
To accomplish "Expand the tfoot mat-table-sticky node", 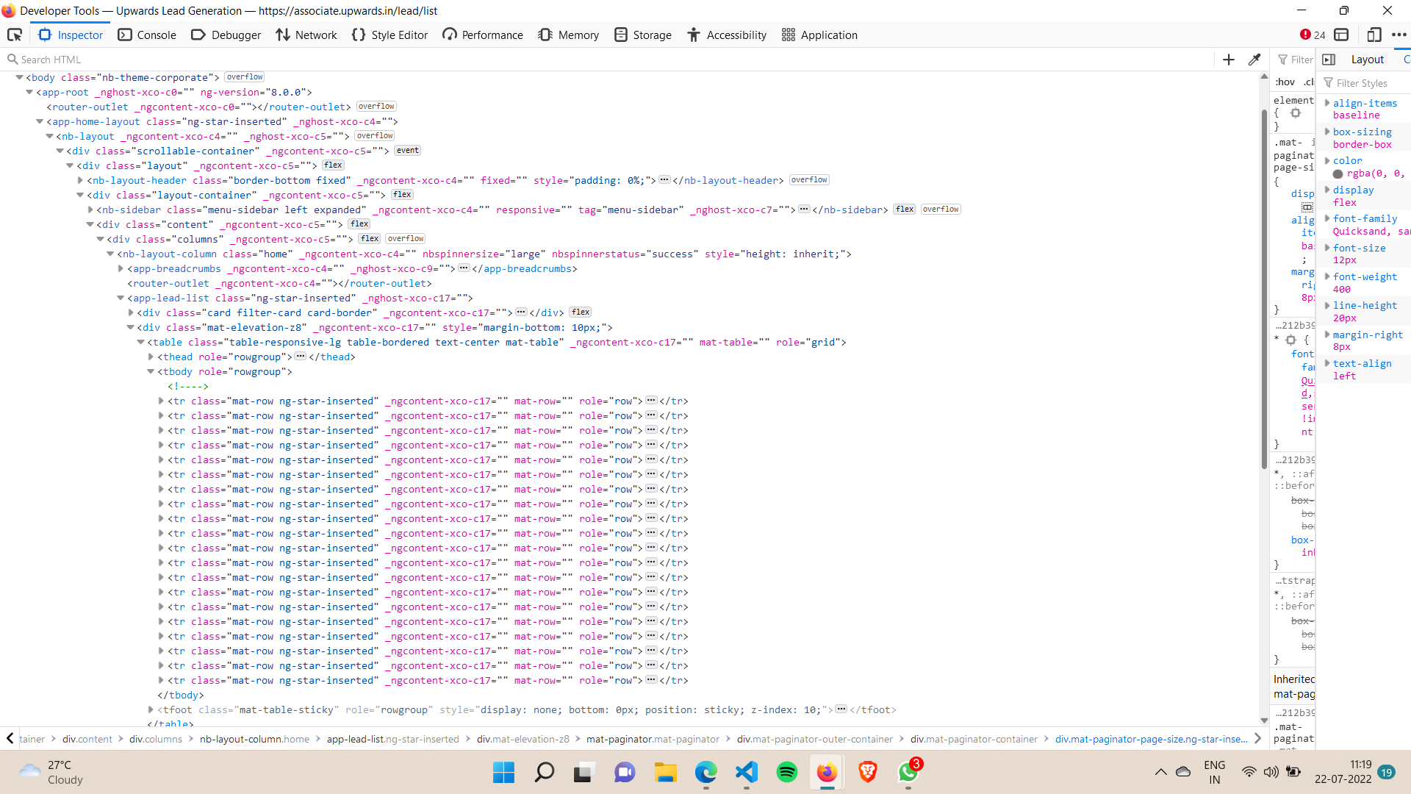I will pyautogui.click(x=151, y=709).
